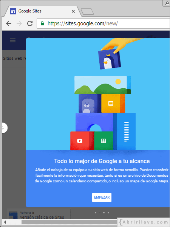Select the second carousel page dot
Image resolution: width=170 pixels, height=227 pixels.
(100, 213)
